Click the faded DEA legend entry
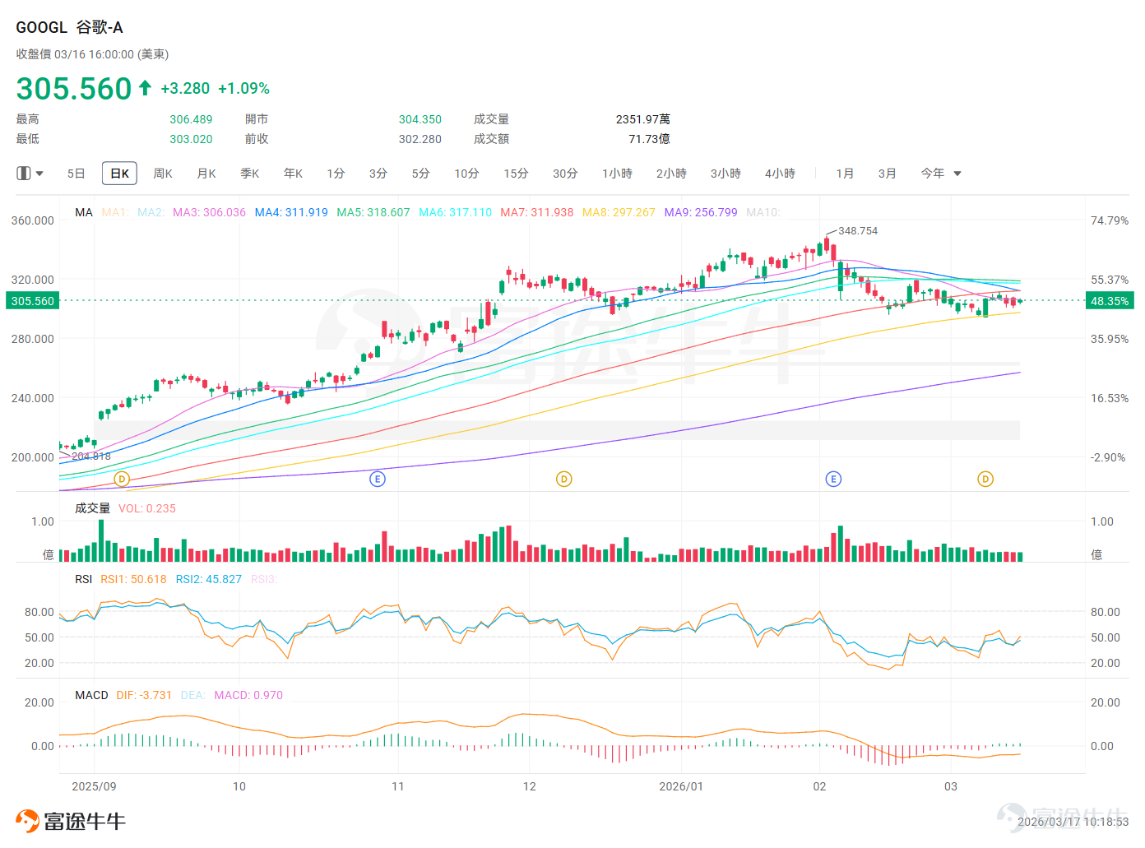Screen dimensions: 1145x848 click(193, 695)
